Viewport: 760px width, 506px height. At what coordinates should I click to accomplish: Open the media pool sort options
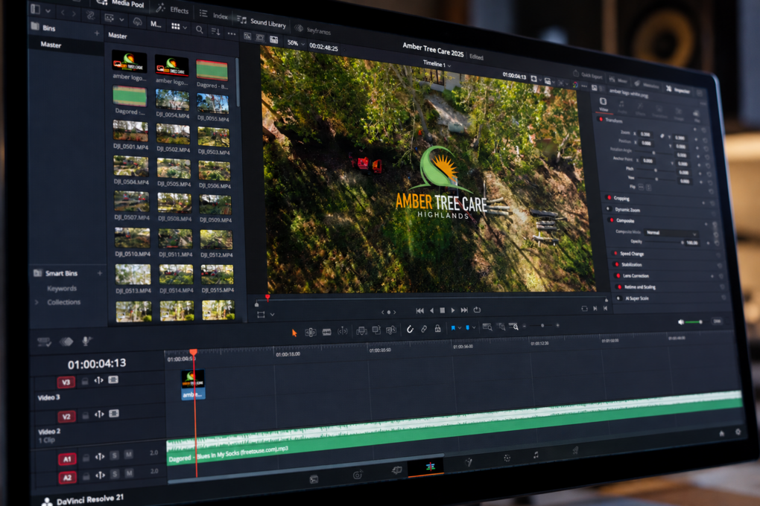215,31
